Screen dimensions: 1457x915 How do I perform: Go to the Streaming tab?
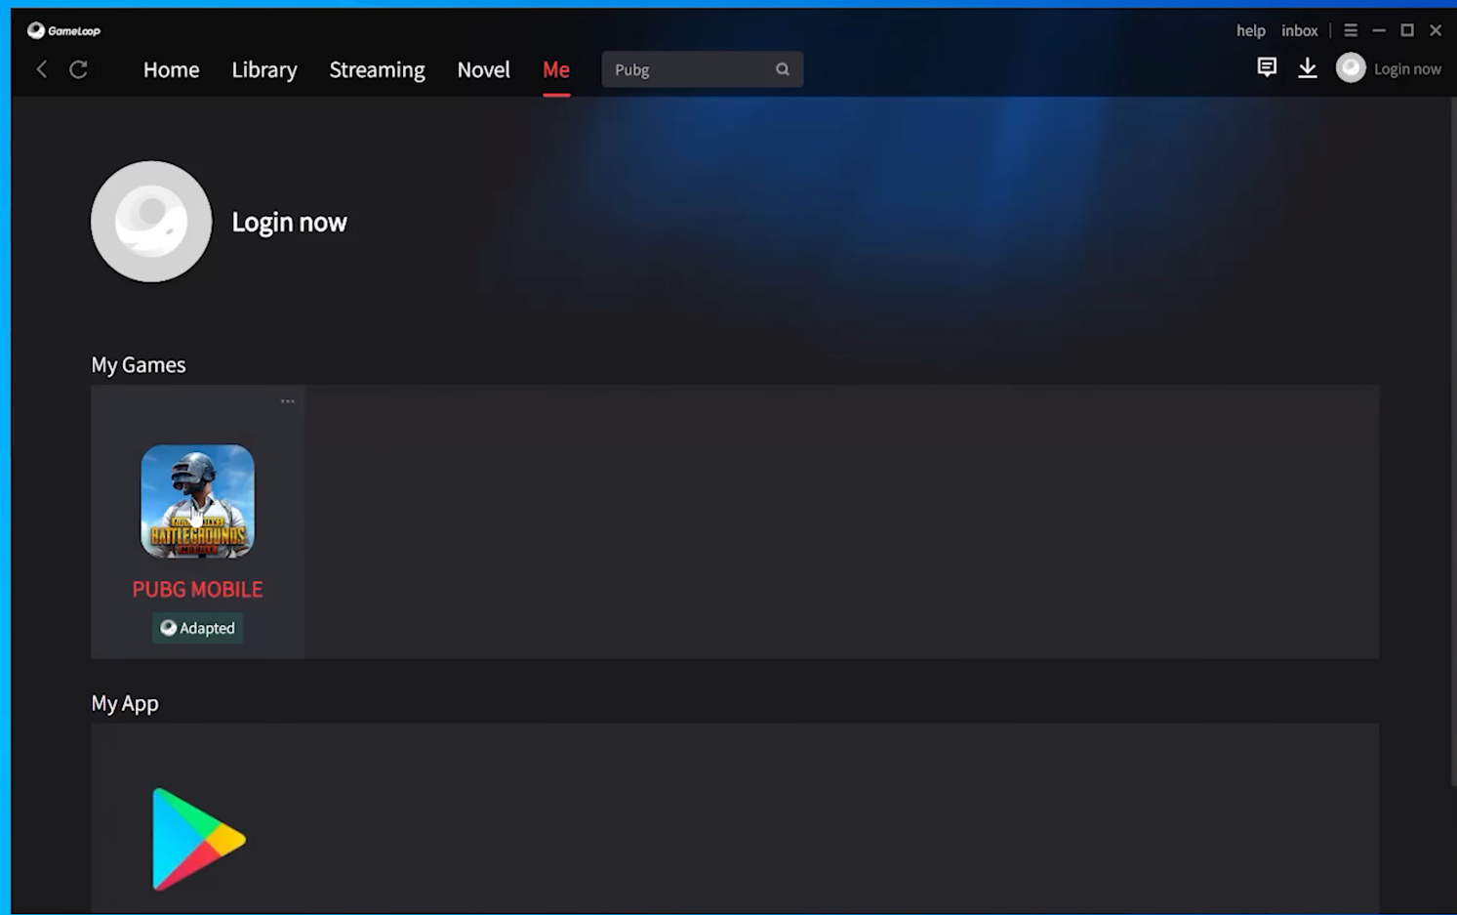pyautogui.click(x=377, y=69)
